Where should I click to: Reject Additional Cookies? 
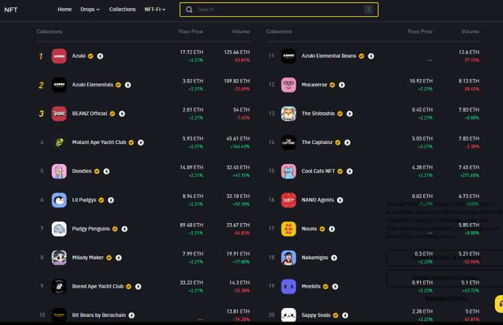coord(446,278)
